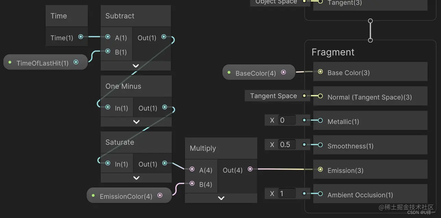Click the Ambient Occlusion(1) input port

tap(320, 194)
